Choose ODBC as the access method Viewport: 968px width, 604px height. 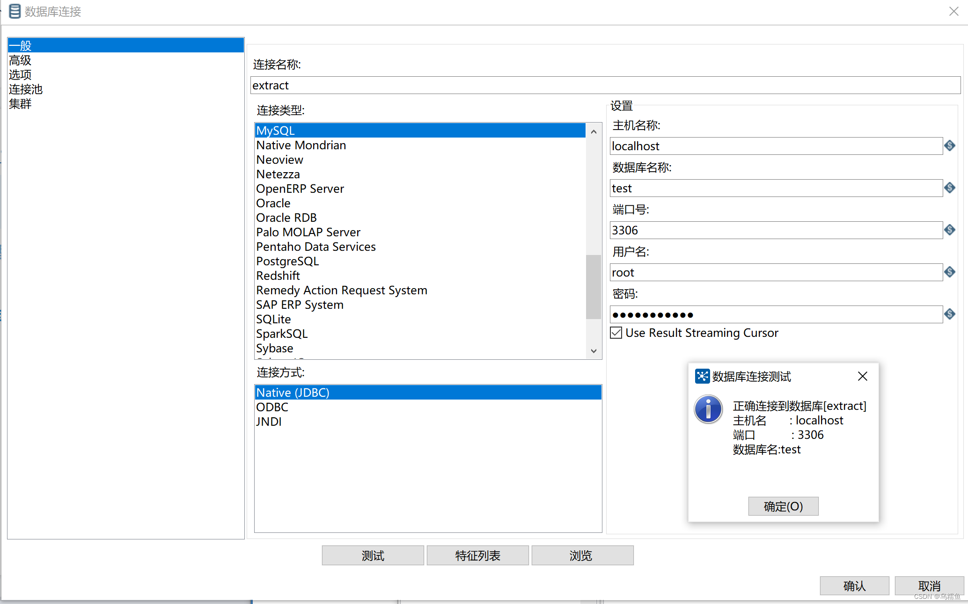272,407
